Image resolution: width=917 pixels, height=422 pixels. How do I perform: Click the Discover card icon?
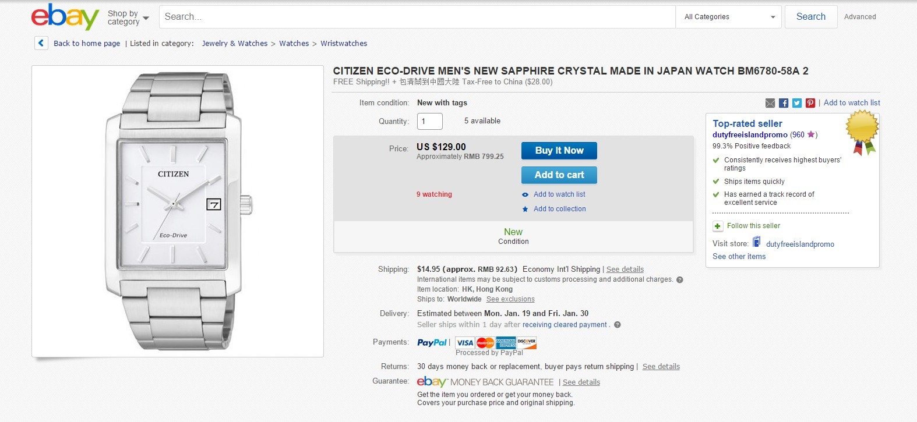(x=527, y=343)
